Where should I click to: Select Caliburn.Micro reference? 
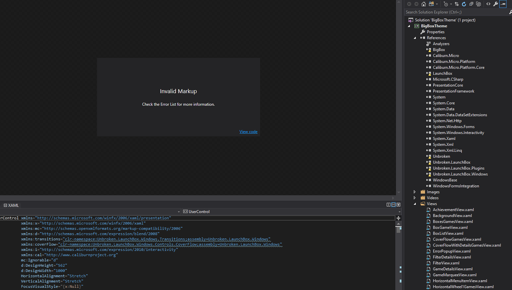click(x=446, y=55)
